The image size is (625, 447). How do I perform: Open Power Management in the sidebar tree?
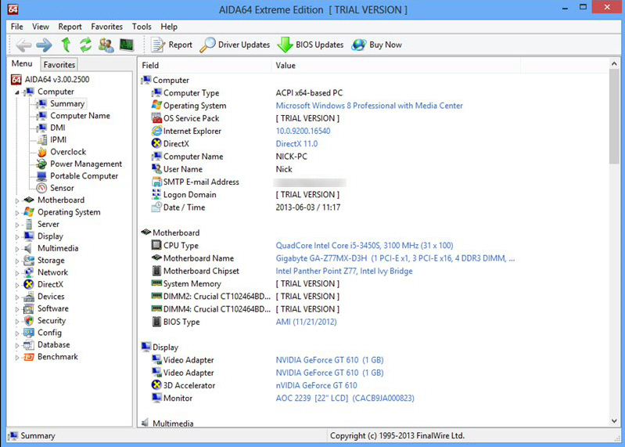point(86,164)
